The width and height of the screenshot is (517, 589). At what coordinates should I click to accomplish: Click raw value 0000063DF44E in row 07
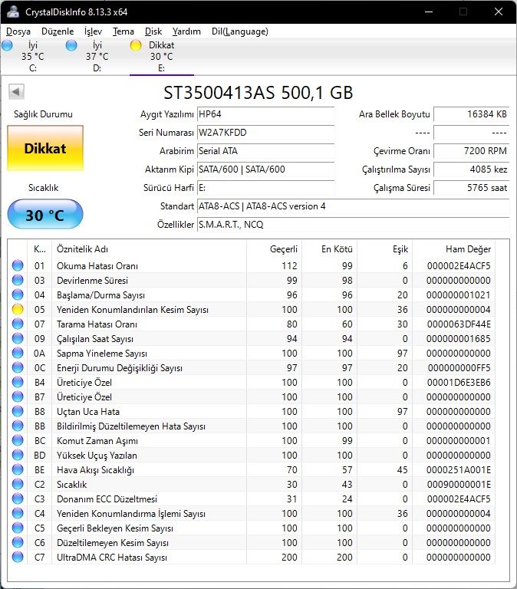(459, 324)
